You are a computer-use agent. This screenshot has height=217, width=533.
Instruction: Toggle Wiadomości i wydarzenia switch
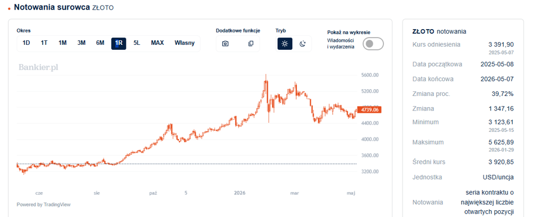point(373,44)
